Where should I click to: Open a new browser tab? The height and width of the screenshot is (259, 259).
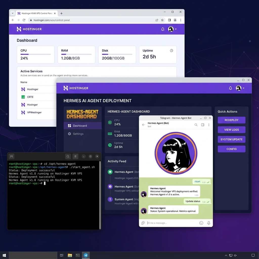(x=61, y=13)
